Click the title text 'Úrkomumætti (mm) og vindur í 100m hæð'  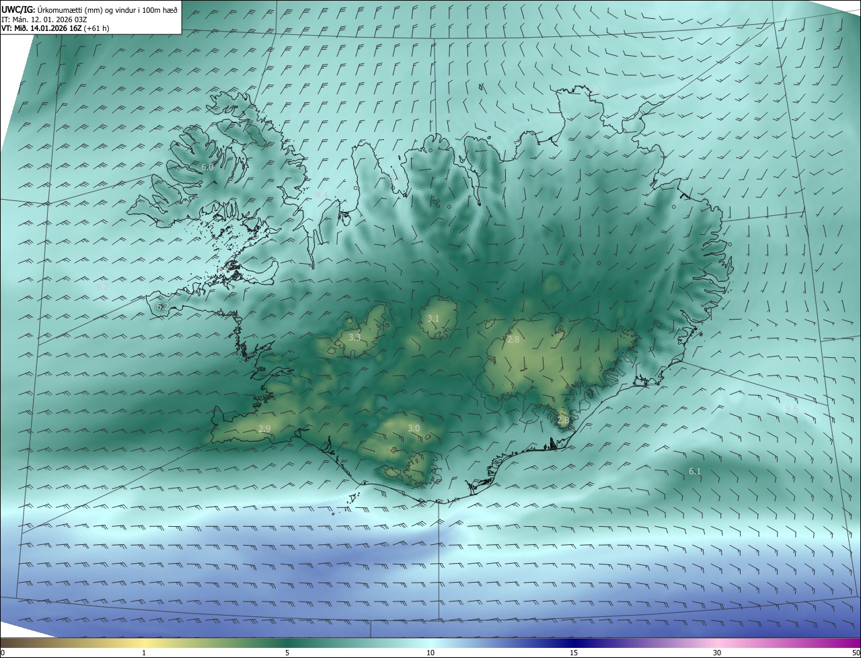[106, 10]
